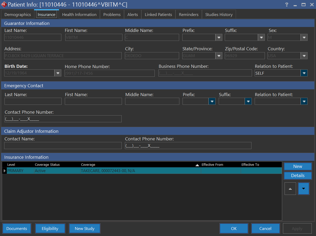The height and width of the screenshot is (236, 316).
Task: Go to the Studies History tab
Action: pos(219,15)
